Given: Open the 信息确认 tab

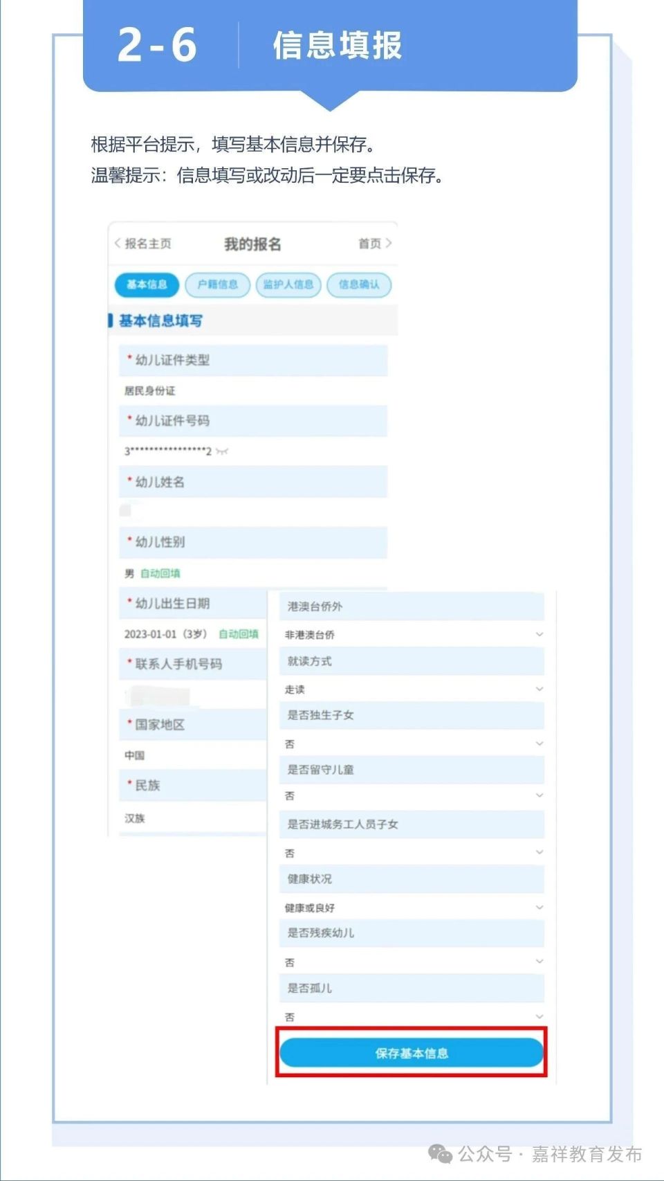Looking at the screenshot, I should 359,285.
